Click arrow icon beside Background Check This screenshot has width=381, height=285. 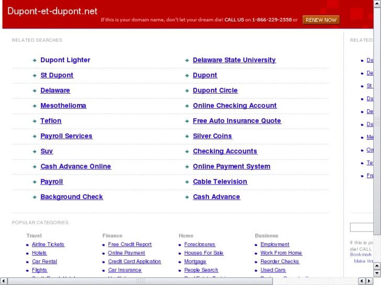click(x=35, y=197)
